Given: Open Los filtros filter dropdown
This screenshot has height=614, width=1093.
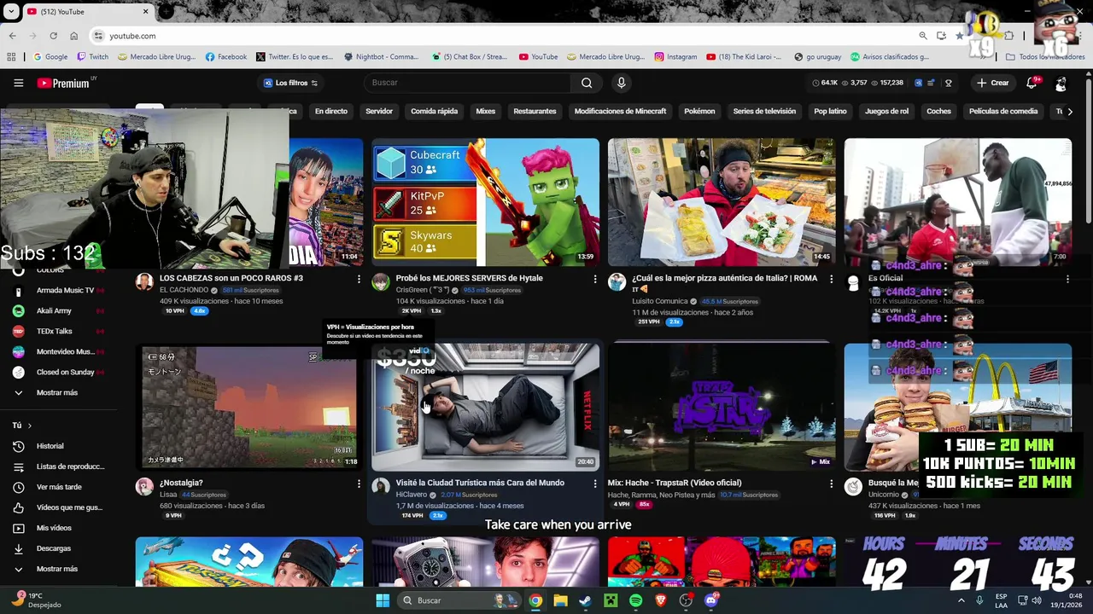Looking at the screenshot, I should pyautogui.click(x=290, y=83).
